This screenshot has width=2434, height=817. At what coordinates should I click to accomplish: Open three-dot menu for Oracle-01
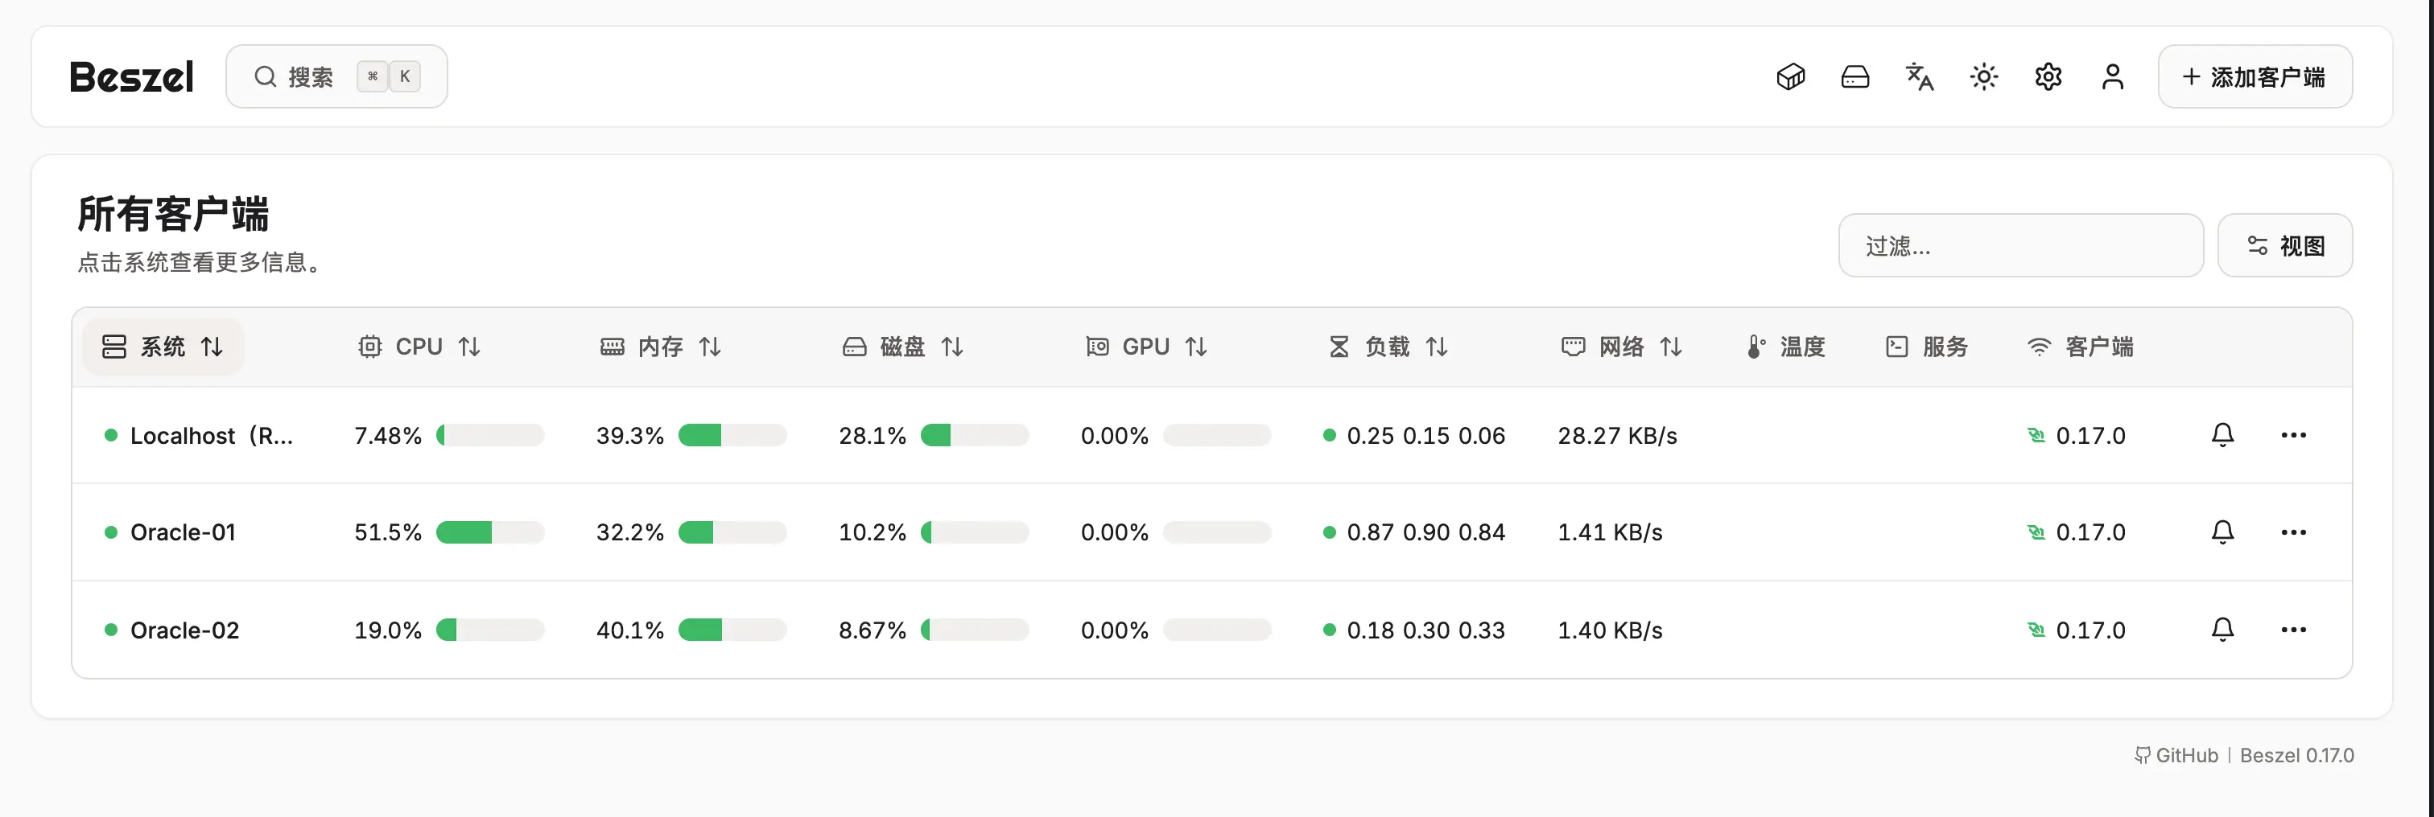coord(2293,532)
